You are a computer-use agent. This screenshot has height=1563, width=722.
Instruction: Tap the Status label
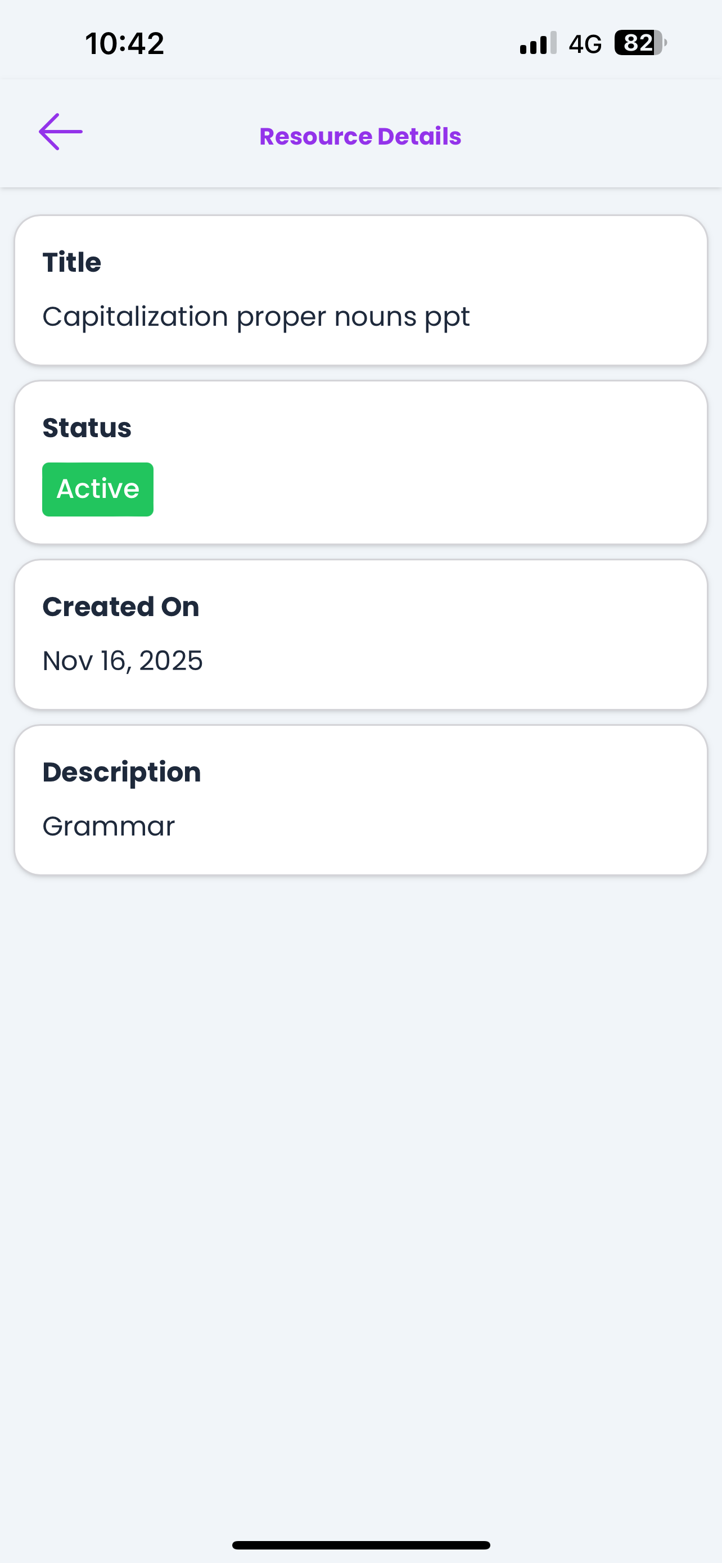87,428
